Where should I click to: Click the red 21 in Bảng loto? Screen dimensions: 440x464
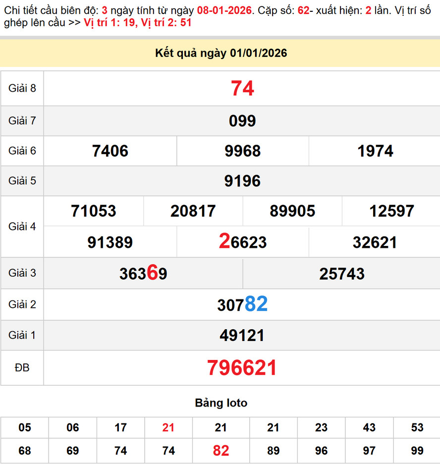click(x=168, y=427)
